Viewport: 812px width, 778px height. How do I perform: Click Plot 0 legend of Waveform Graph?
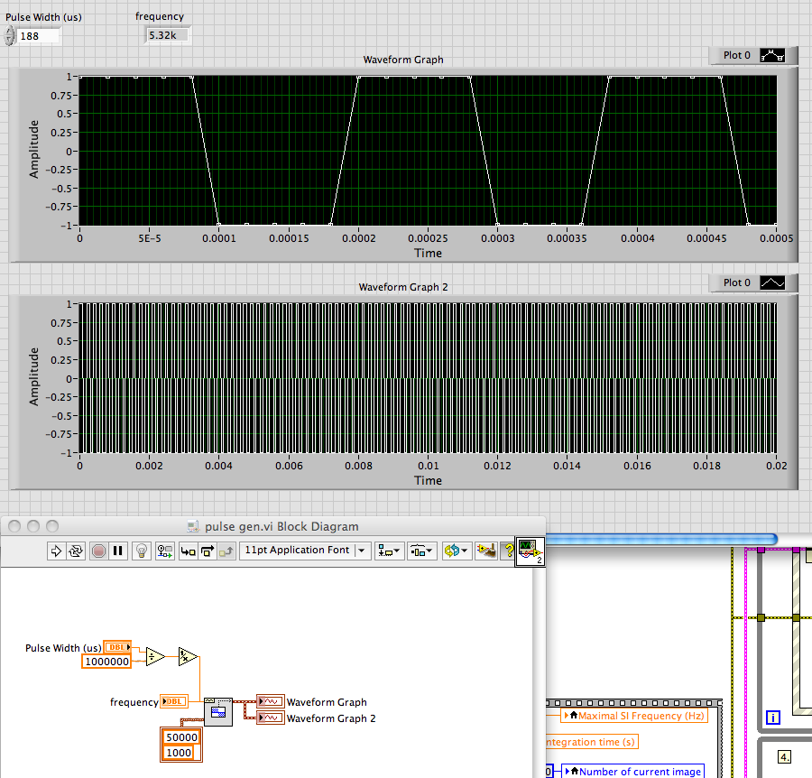pos(736,55)
